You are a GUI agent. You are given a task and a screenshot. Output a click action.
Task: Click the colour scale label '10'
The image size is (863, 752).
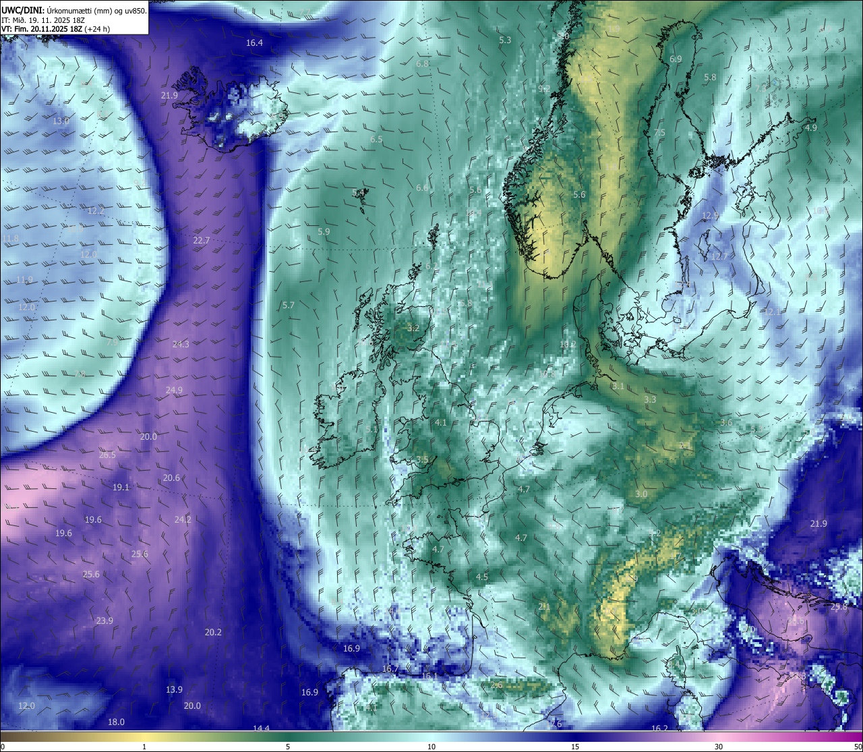click(431, 747)
